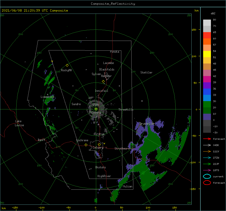Click the magenta 39-42 dBZ swatch

point(207,79)
